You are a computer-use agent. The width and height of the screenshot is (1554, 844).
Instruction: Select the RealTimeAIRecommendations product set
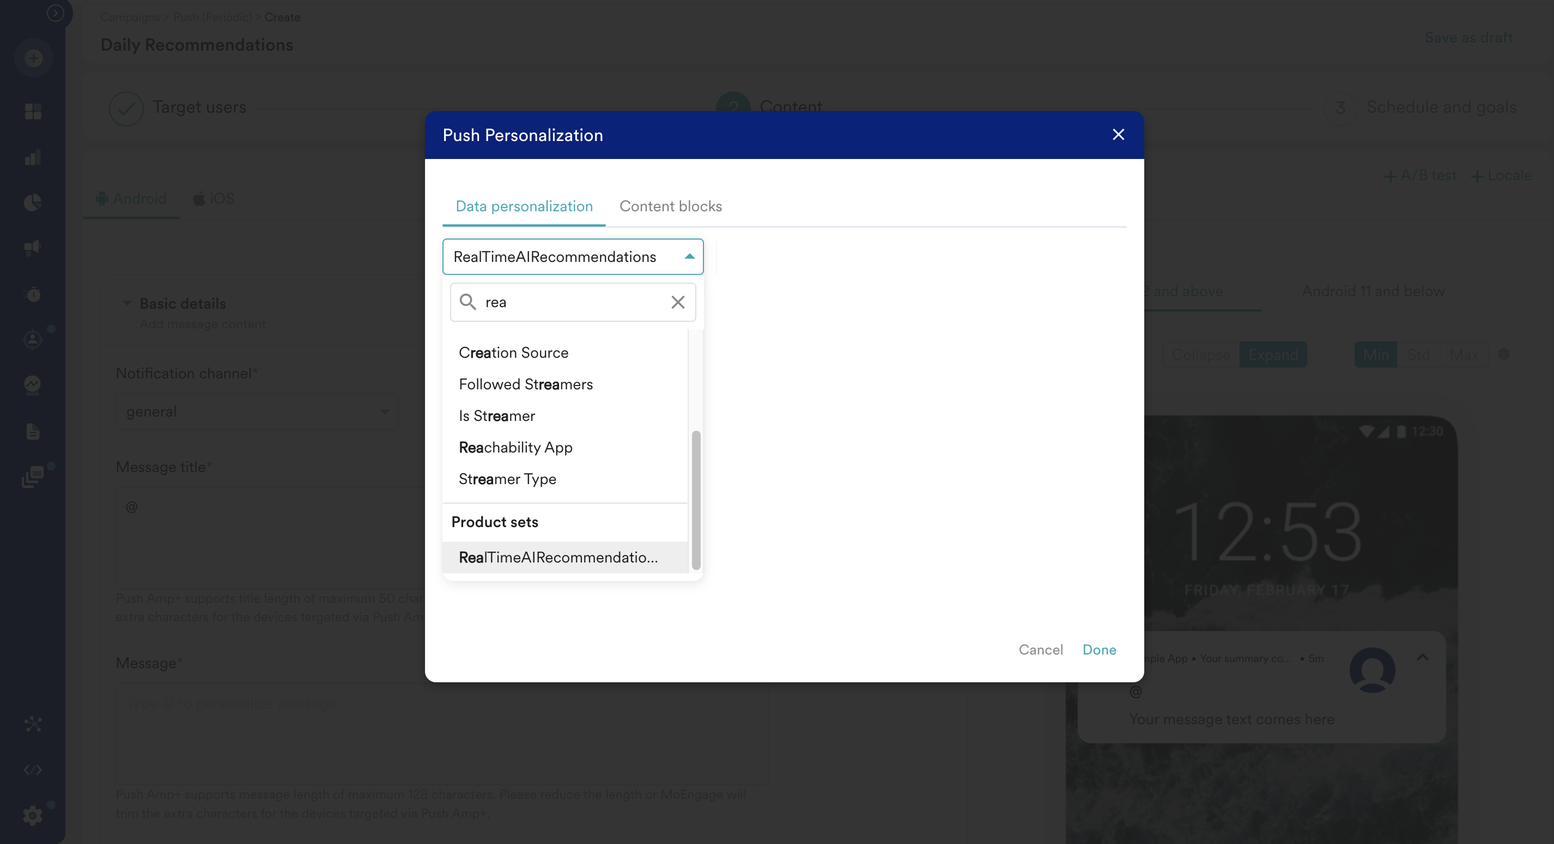tap(558, 557)
